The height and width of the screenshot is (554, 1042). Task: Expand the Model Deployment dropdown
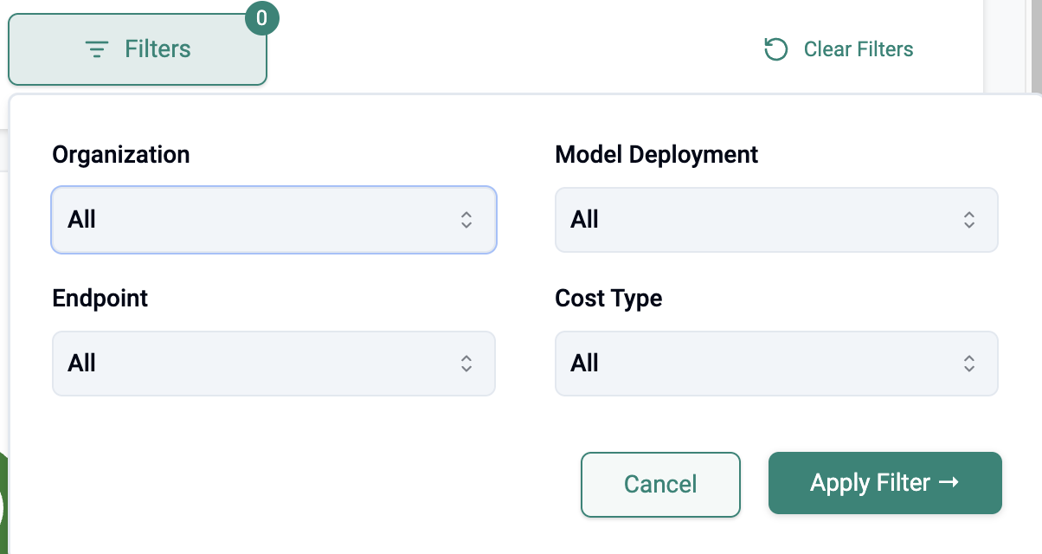[776, 220]
